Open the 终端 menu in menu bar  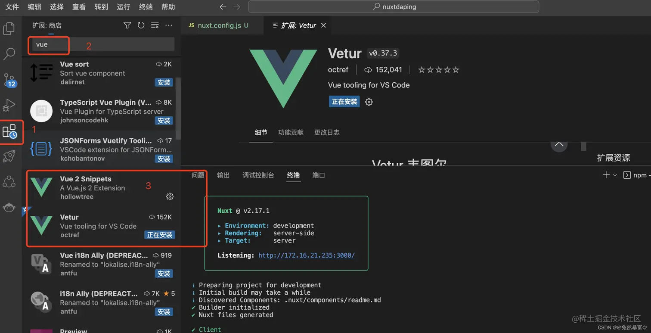pyautogui.click(x=146, y=7)
